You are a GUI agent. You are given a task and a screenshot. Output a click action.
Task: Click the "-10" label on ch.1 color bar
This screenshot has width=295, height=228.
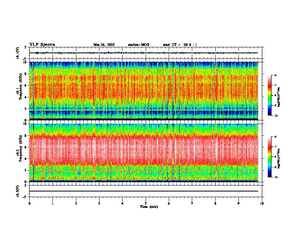275,116
